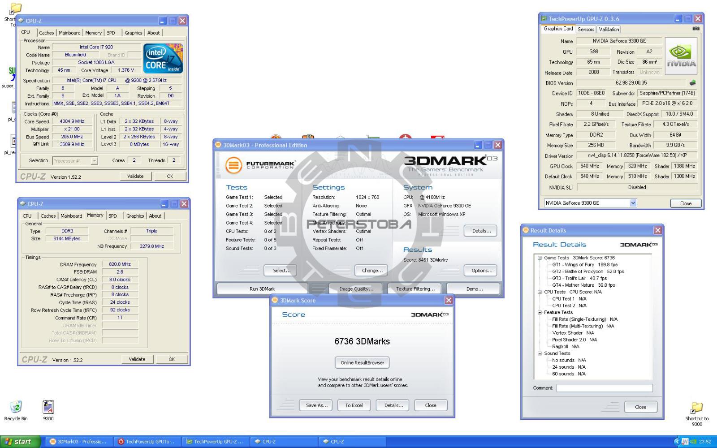
Task: Open About tab in lower CPU-Z window
Action: click(155, 216)
